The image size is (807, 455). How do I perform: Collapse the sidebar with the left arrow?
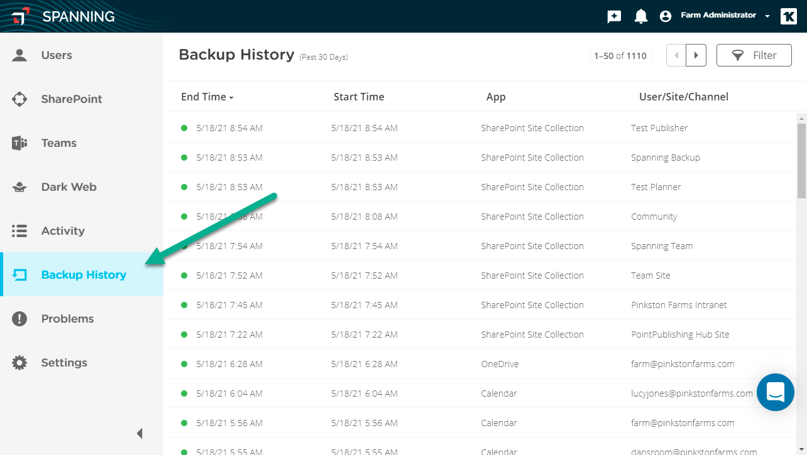[140, 433]
